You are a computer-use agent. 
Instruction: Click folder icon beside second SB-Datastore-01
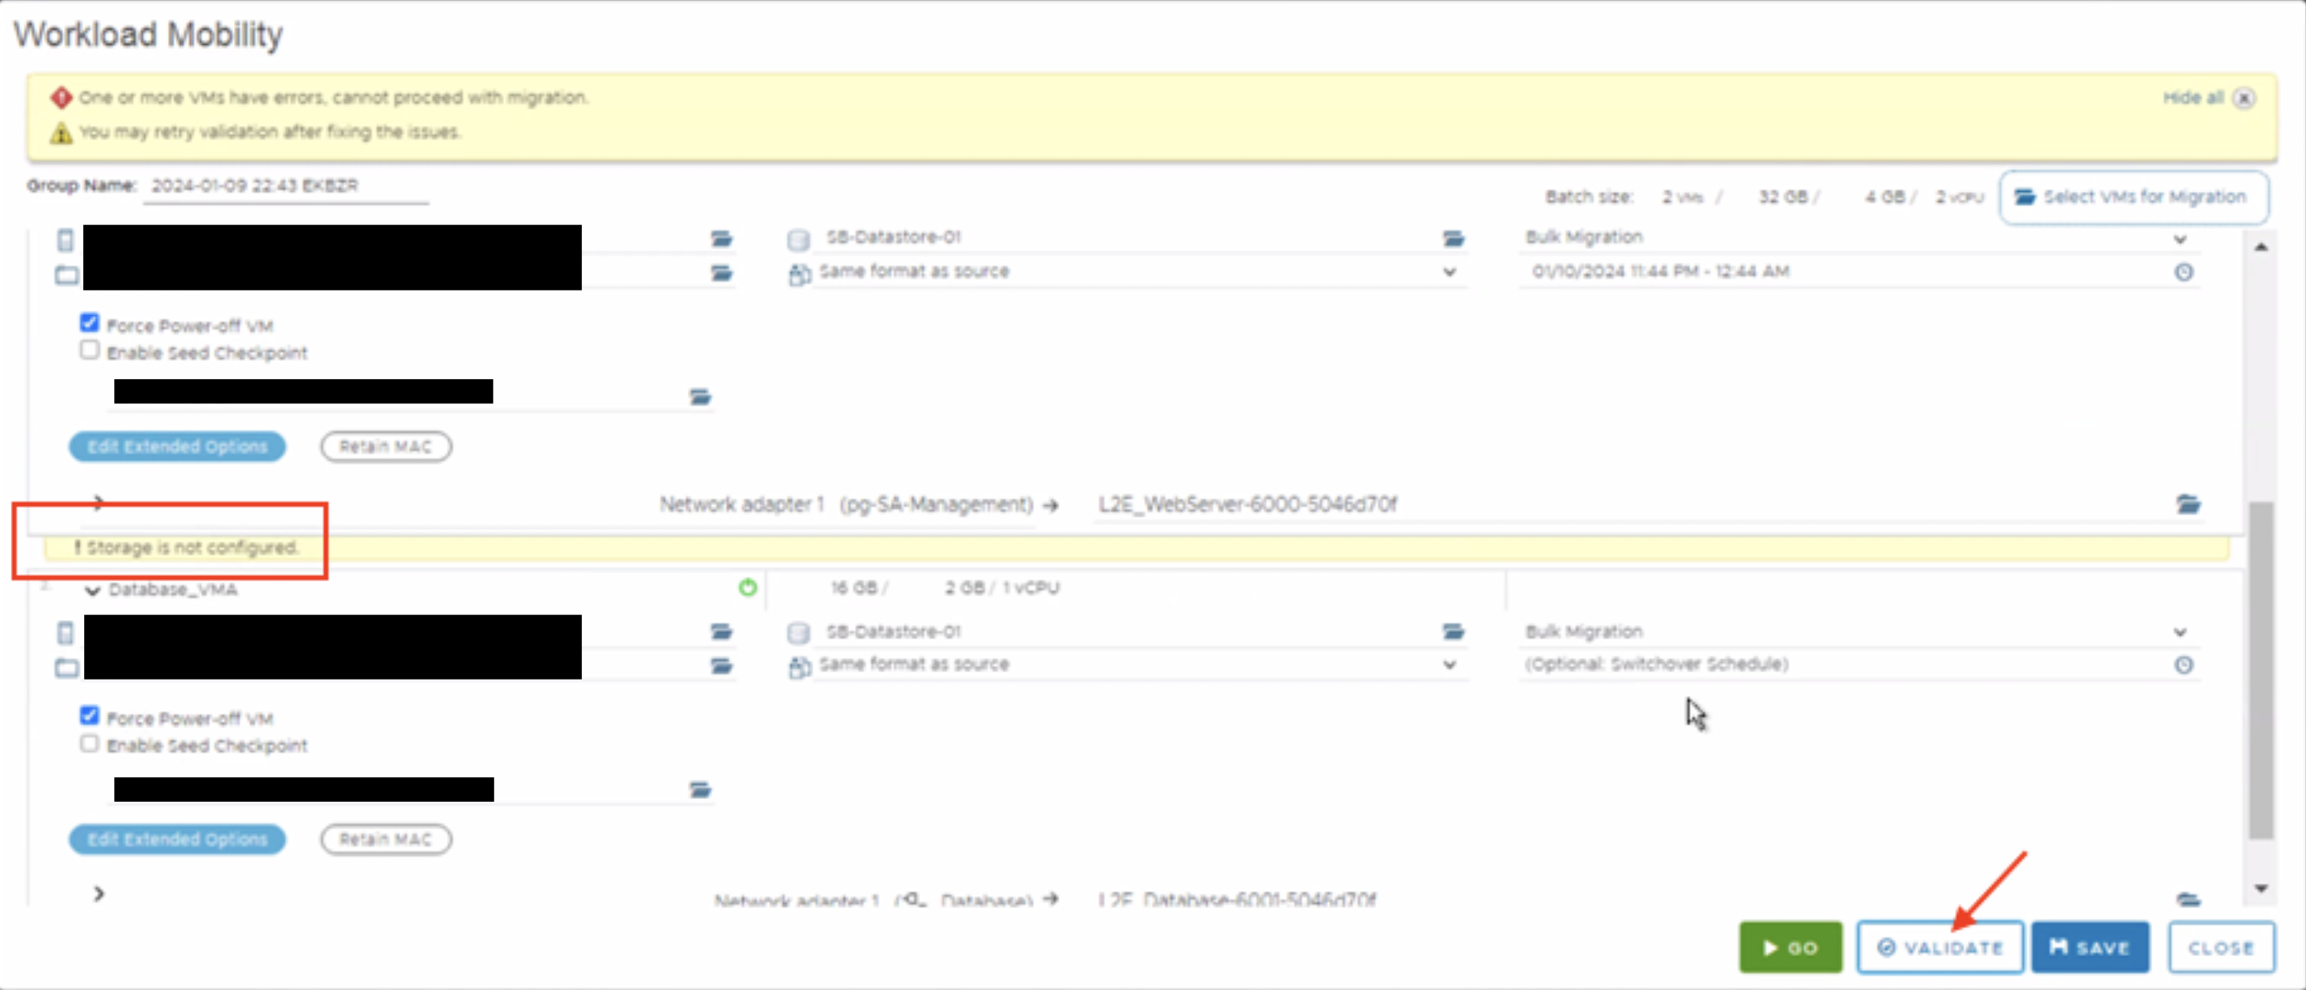point(1453,632)
